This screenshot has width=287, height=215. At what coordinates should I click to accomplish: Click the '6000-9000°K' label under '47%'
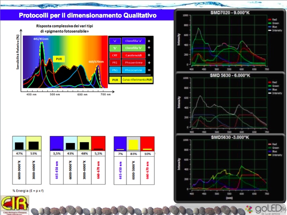coord(19,170)
